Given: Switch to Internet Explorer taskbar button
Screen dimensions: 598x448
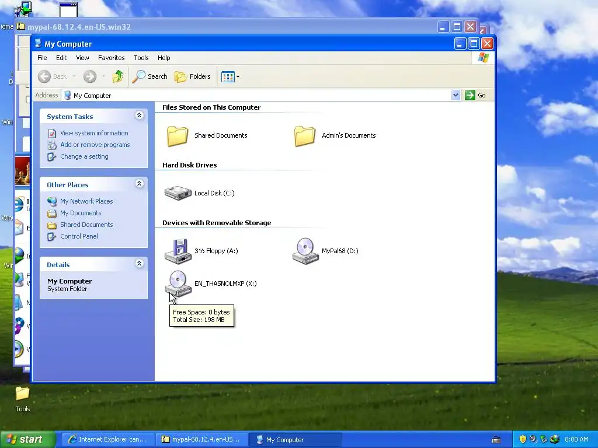Looking at the screenshot, I should click(x=108, y=440).
